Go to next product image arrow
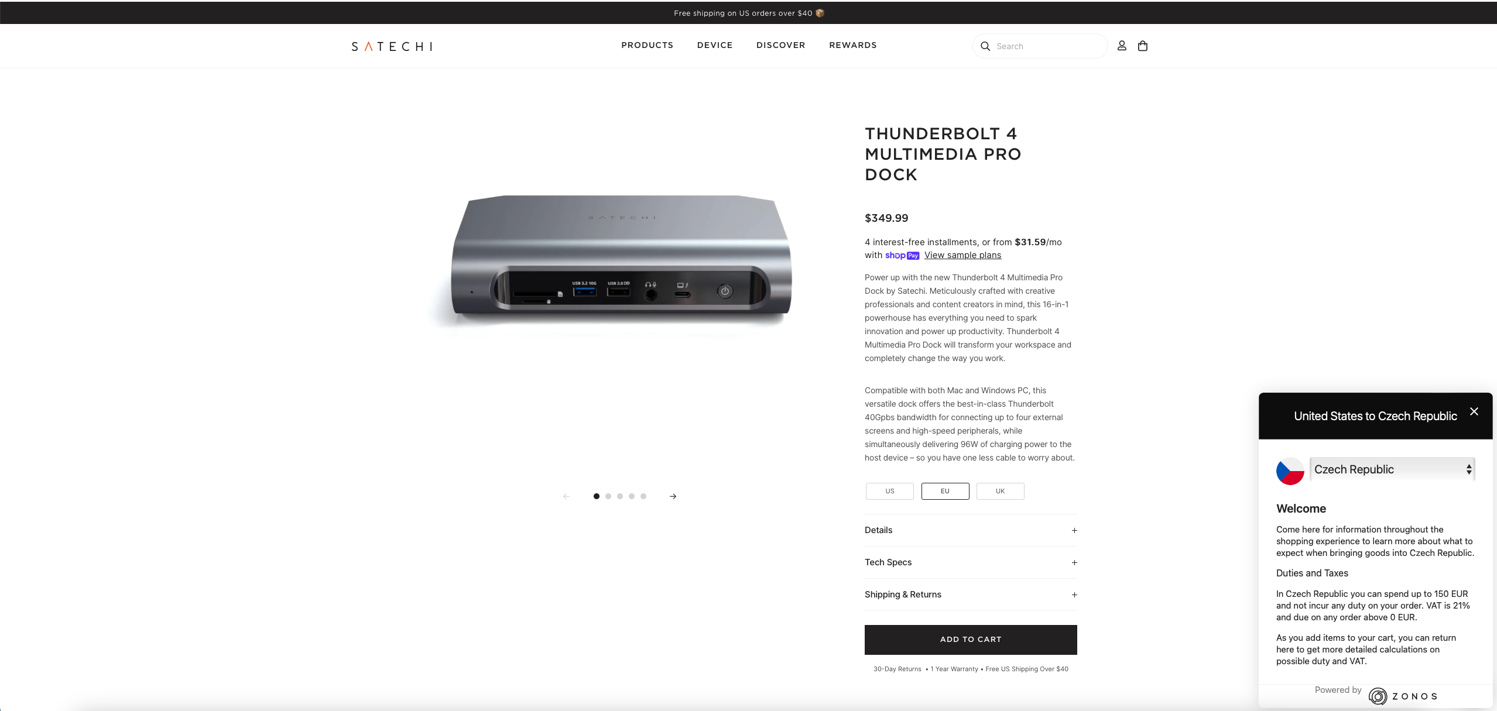The width and height of the screenshot is (1497, 711). pos(673,496)
